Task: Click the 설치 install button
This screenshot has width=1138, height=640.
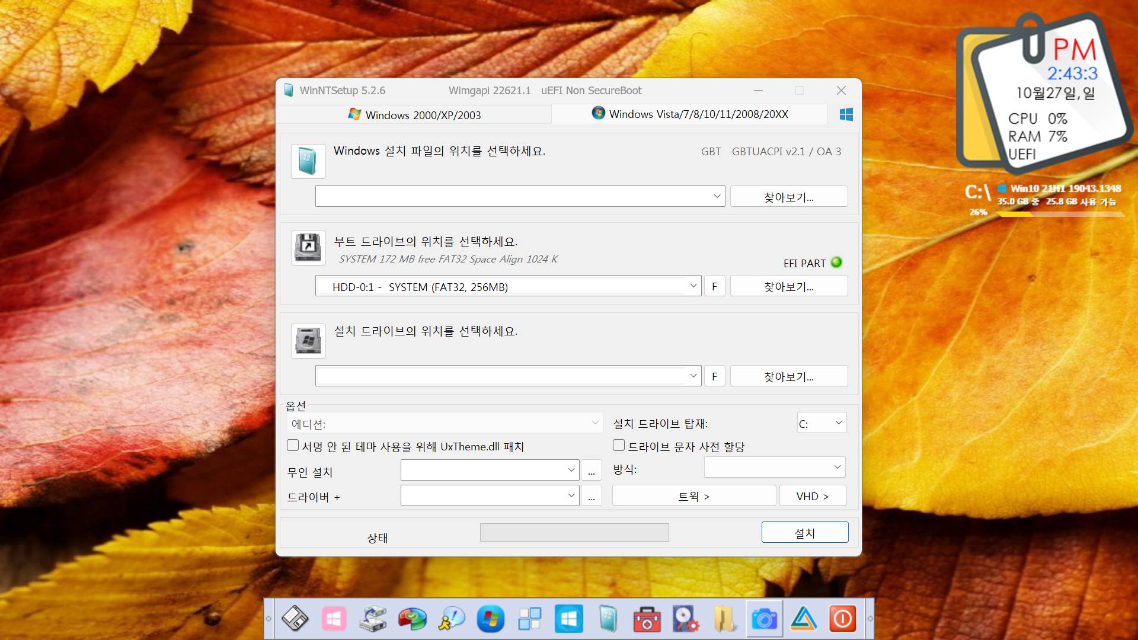Action: click(x=805, y=533)
